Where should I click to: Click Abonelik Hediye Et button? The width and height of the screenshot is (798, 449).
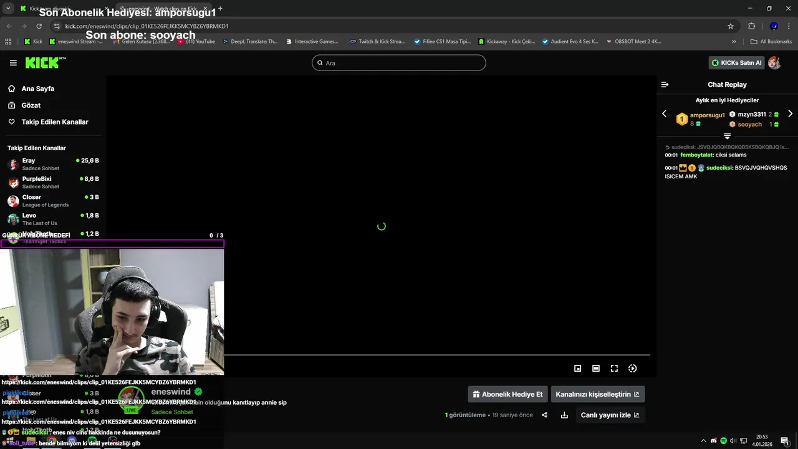click(507, 394)
